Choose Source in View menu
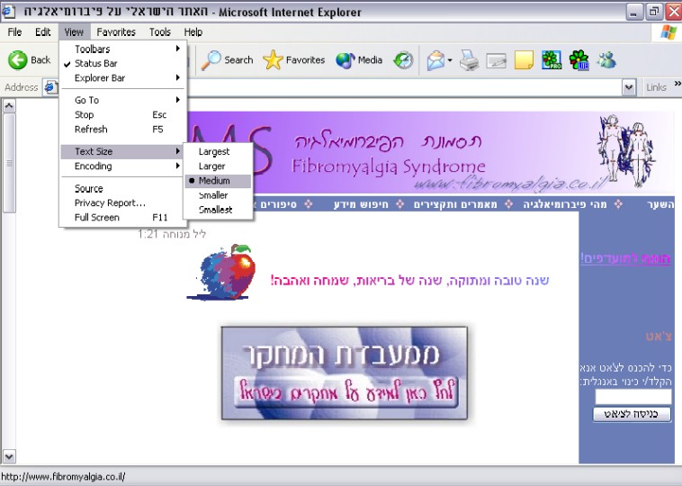The image size is (682, 486). pyautogui.click(x=123, y=188)
